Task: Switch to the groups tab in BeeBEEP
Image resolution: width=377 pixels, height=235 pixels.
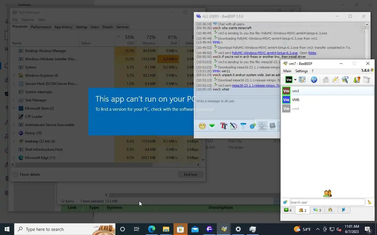Action: 330,210
